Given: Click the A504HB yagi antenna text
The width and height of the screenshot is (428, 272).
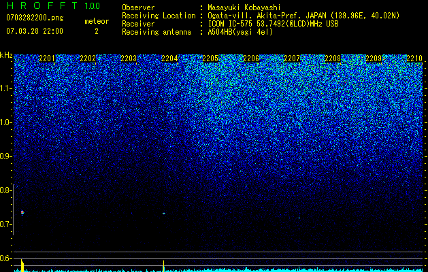Looking at the screenshot, I should point(240,32).
